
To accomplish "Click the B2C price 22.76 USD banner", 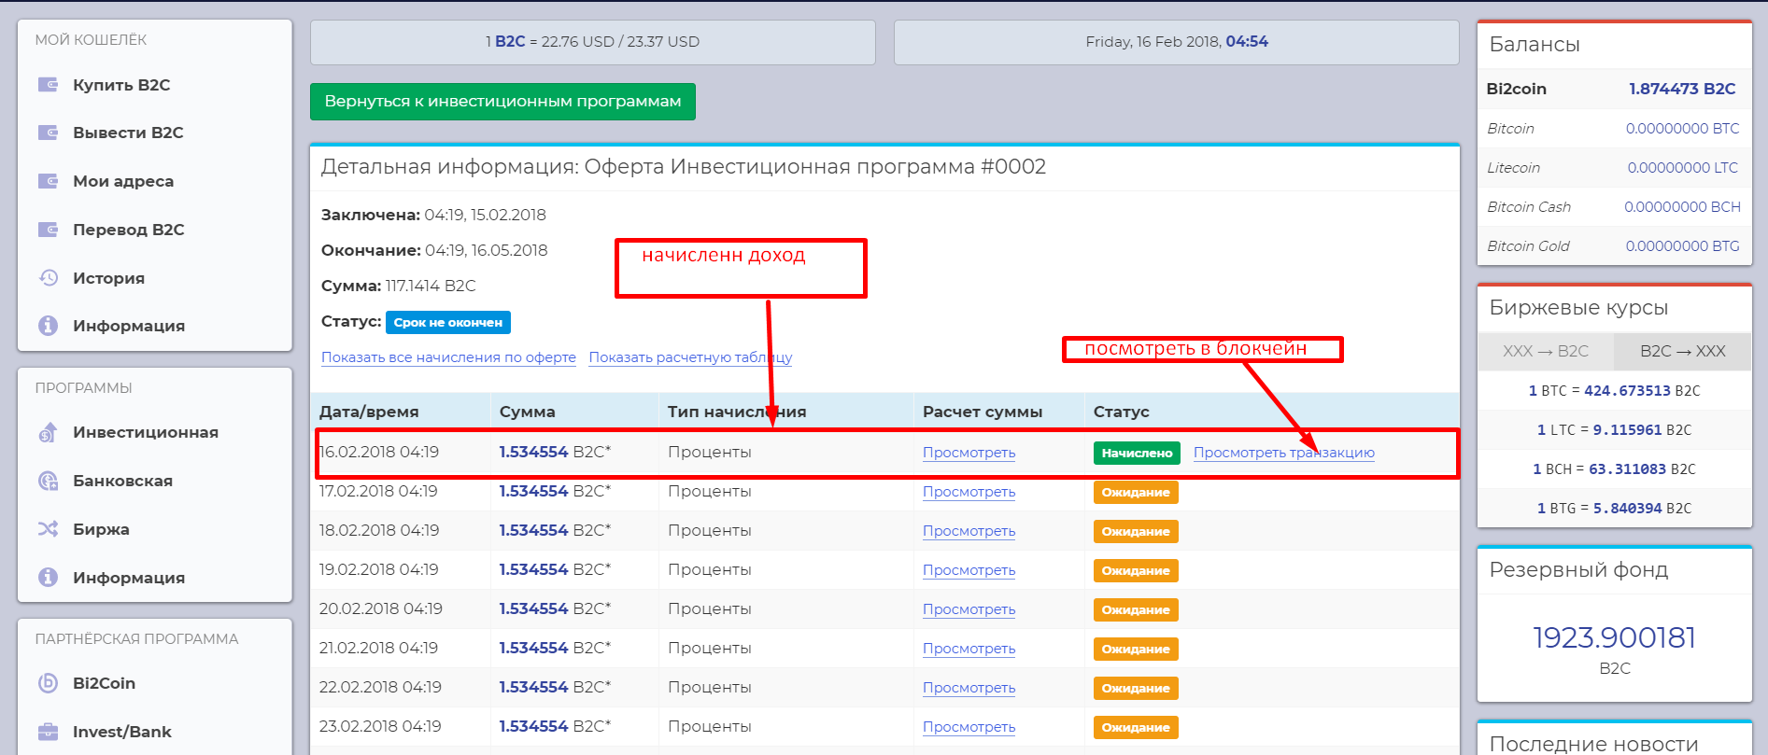I will pos(592,42).
